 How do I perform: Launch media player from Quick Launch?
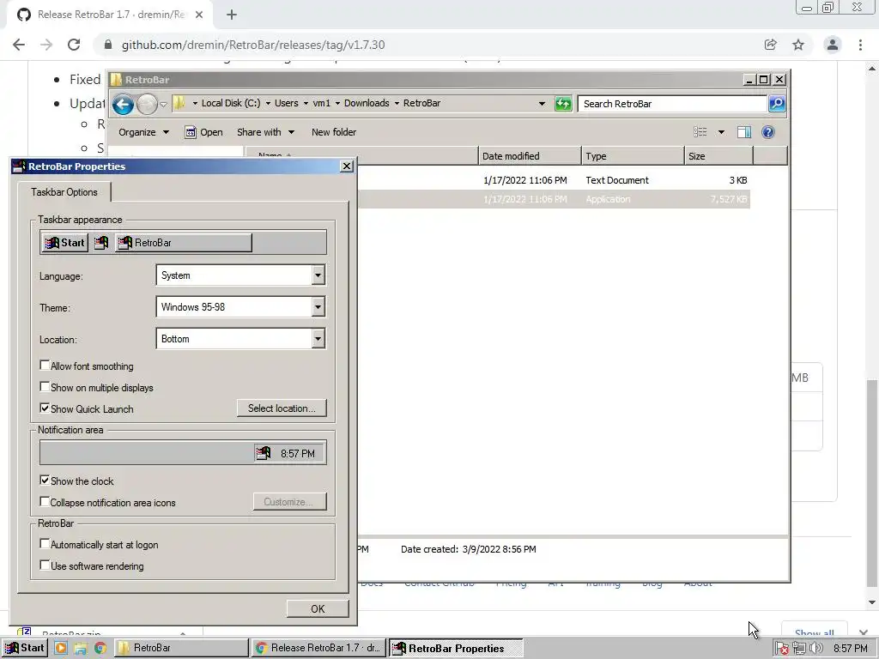click(61, 649)
